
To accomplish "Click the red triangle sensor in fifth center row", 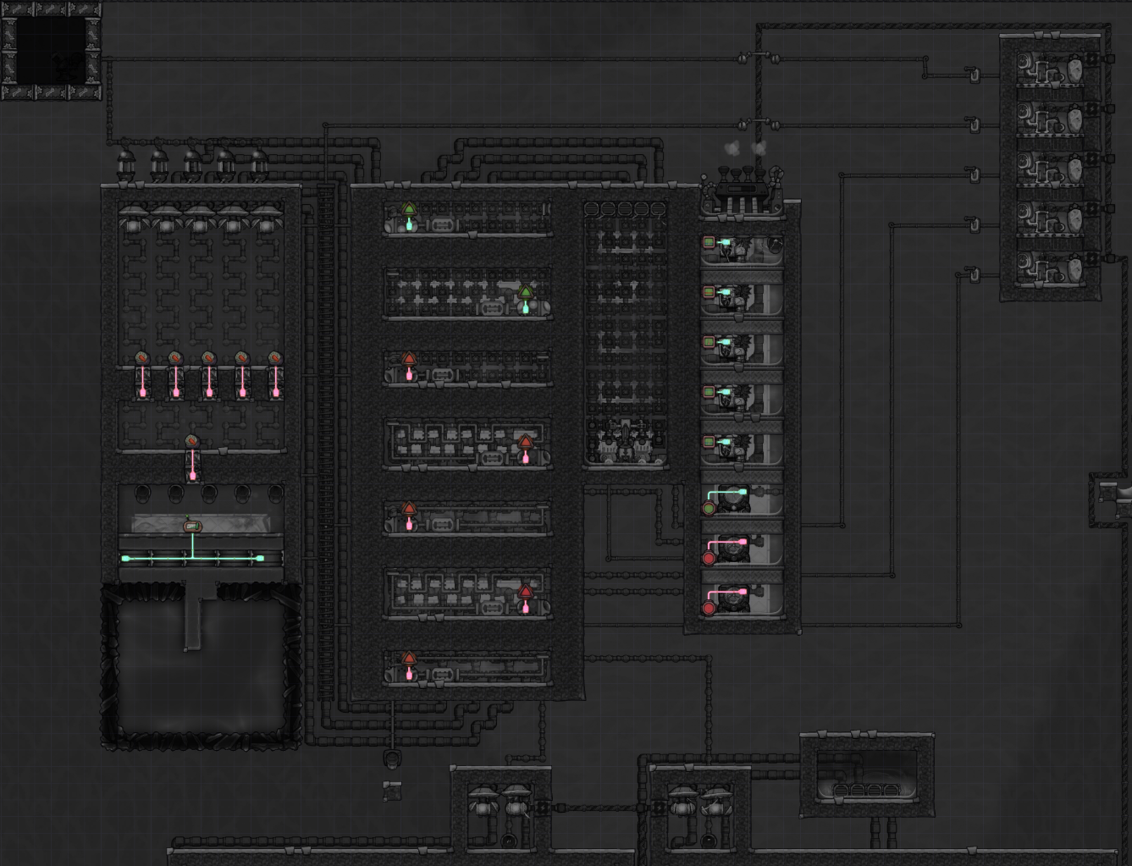I will tap(409, 509).
